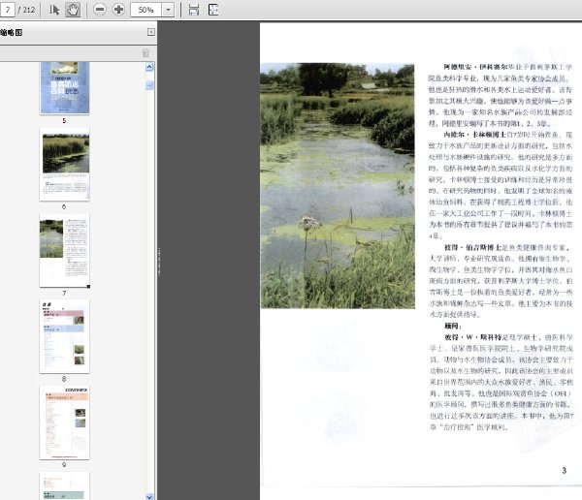Open the zoom level dropdown arrow
Viewport: 582px width, 500px height.
coord(168,10)
